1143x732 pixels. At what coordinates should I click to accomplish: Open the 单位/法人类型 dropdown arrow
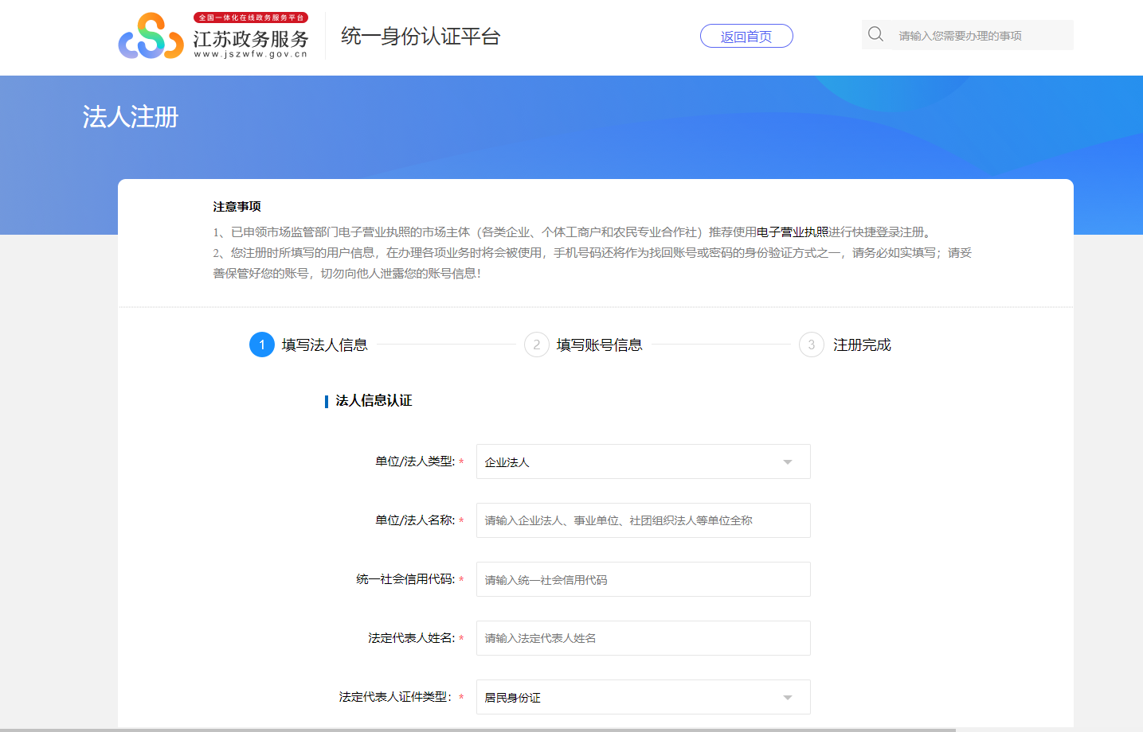point(787,462)
